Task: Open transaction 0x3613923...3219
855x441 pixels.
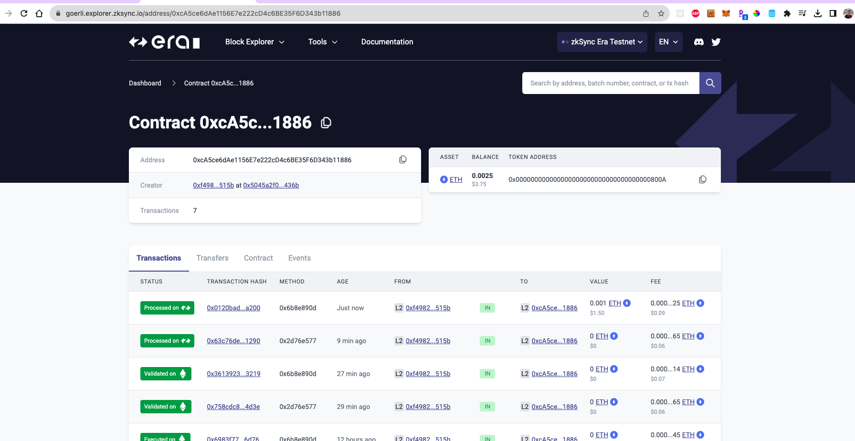Action: point(233,374)
